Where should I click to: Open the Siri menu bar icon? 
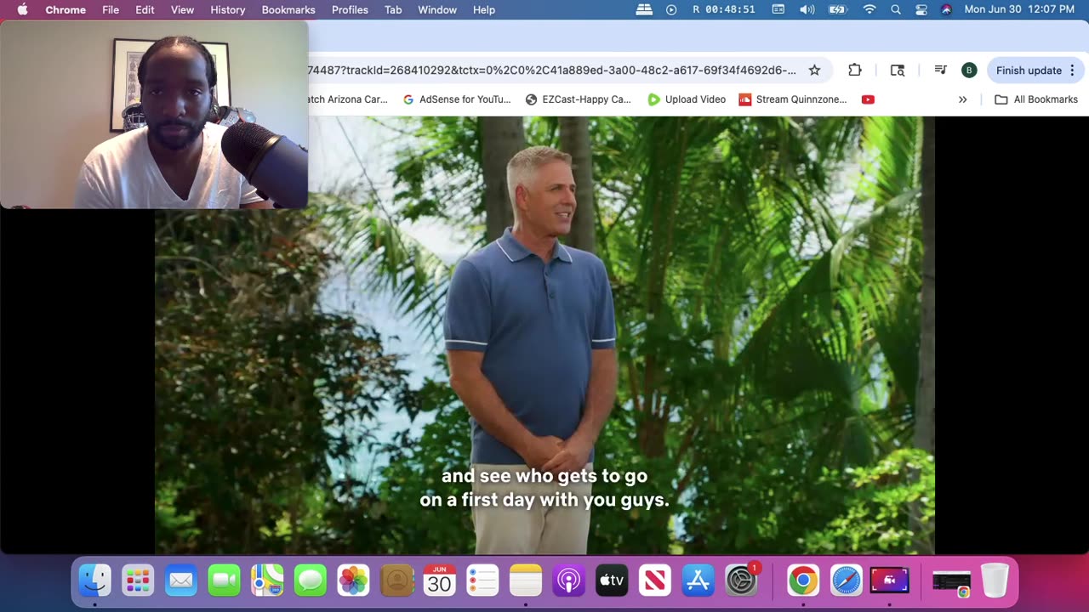click(x=946, y=9)
